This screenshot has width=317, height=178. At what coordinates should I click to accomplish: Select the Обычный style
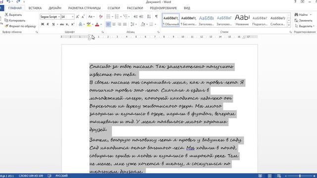(171, 20)
